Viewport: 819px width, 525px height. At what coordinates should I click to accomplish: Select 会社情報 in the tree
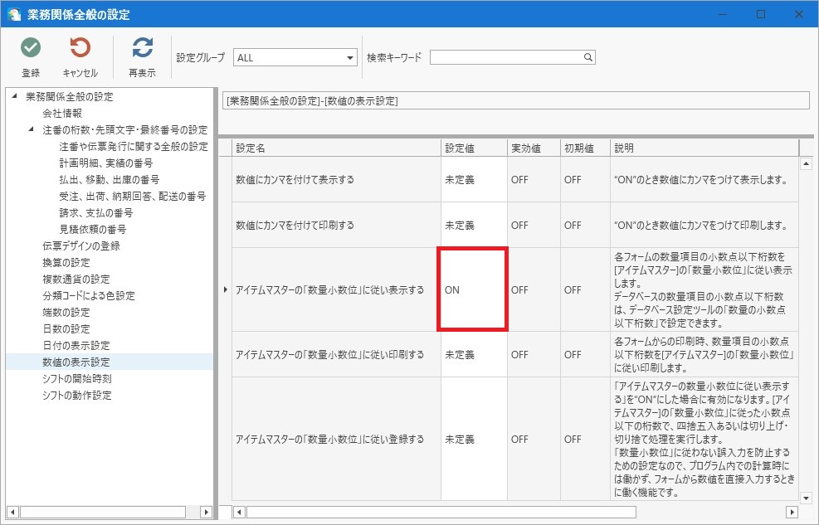tap(62, 114)
